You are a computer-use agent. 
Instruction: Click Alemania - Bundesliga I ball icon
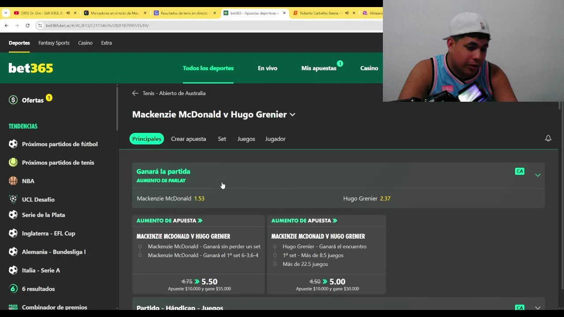(13, 252)
